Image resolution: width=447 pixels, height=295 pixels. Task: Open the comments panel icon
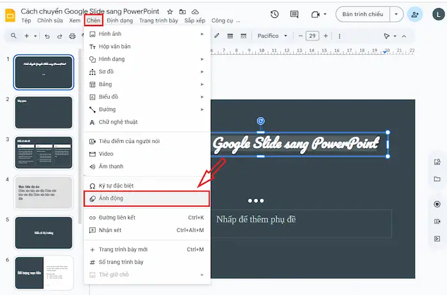tap(294, 14)
